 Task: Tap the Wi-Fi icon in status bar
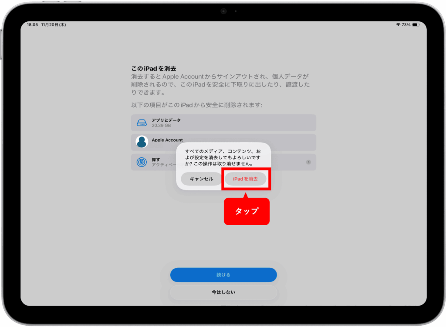398,25
